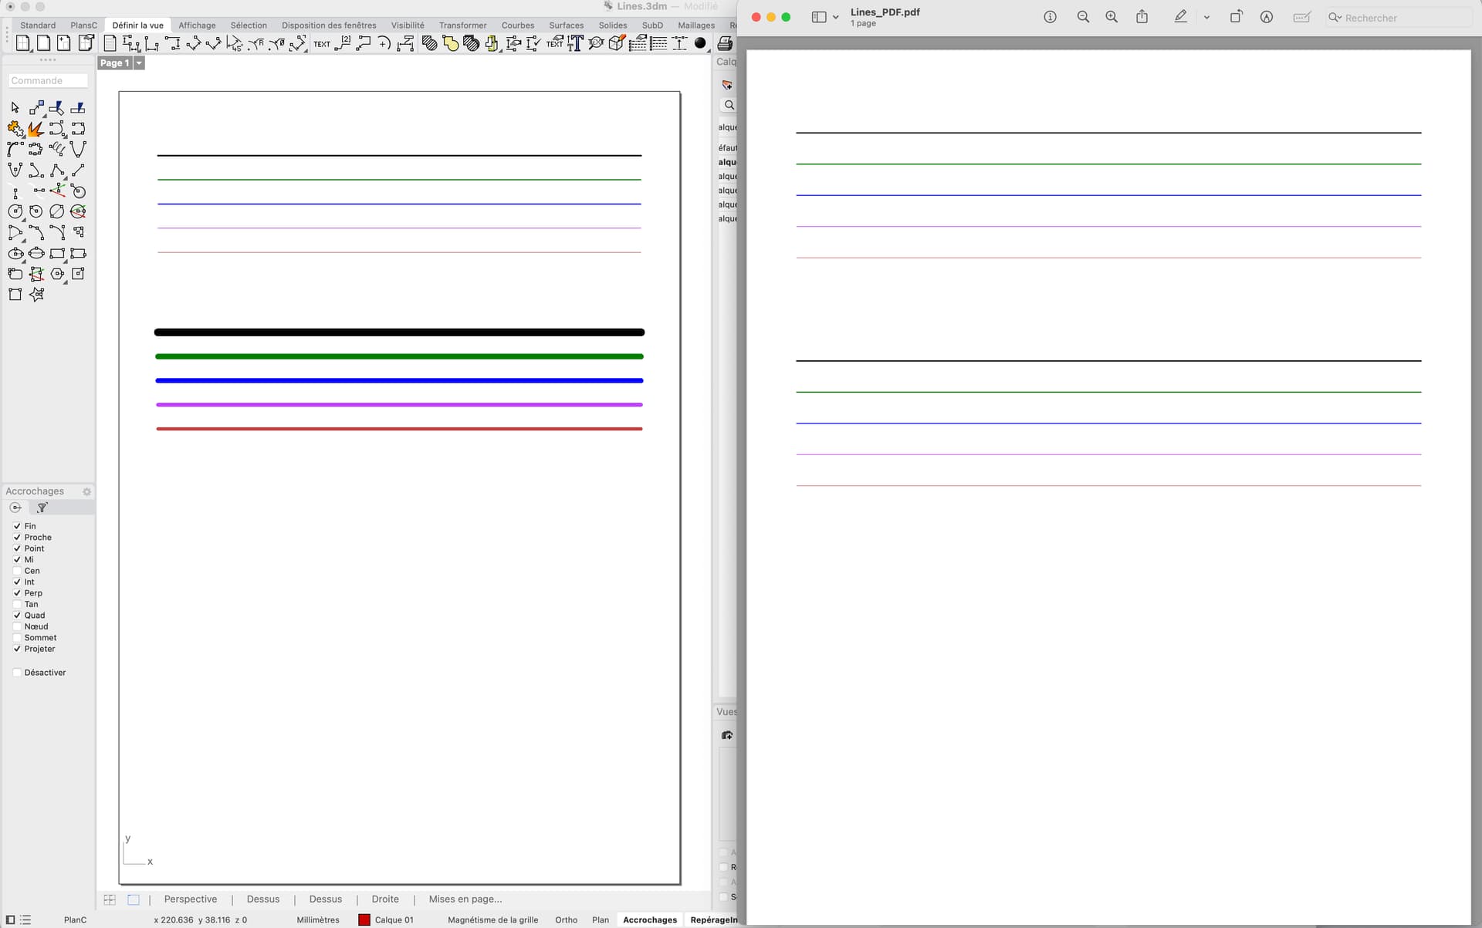The image size is (1482, 928).
Task: Disable the Fin snap checkbox
Action: point(18,526)
